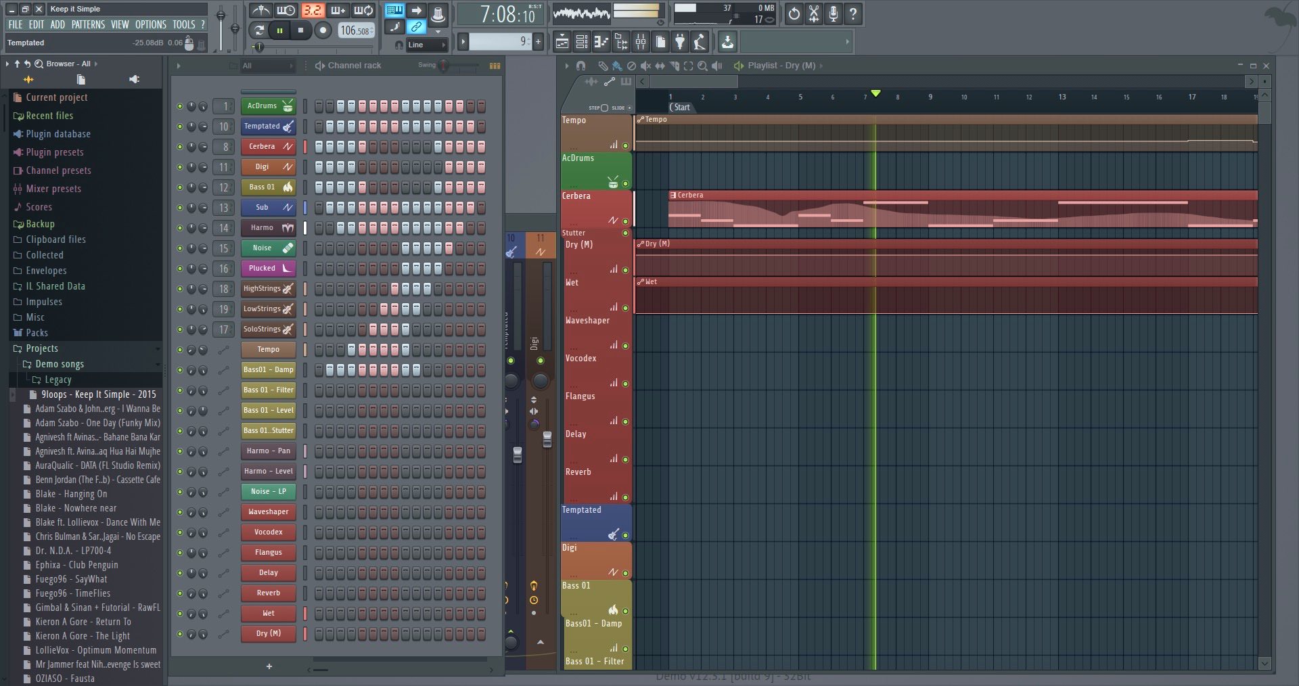The width and height of the screenshot is (1299, 686).
Task: Mute the Cerbera channel green LED
Action: point(179,147)
